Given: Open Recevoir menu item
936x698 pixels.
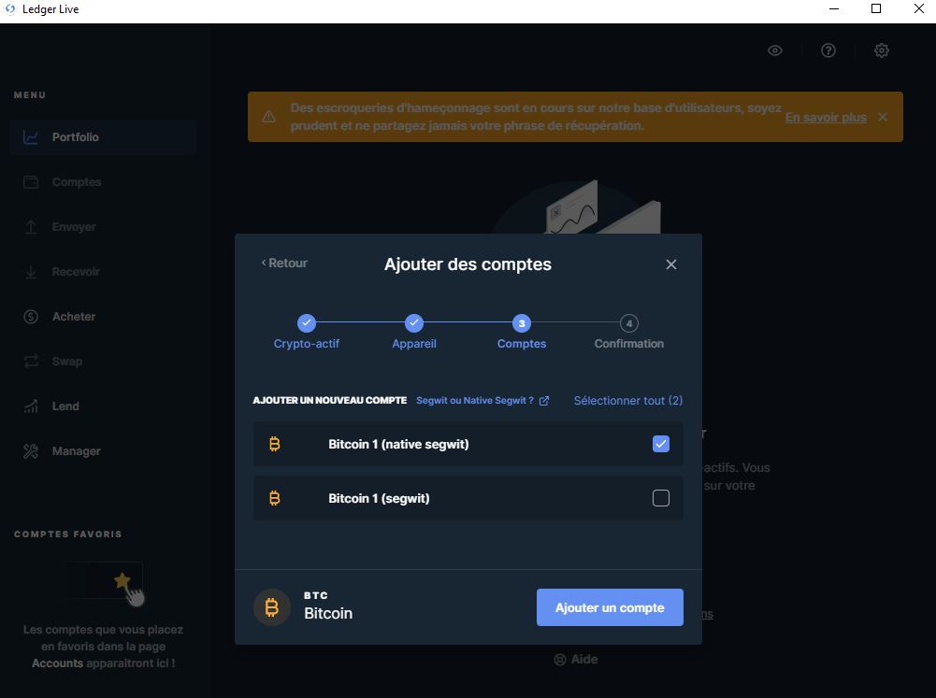Looking at the screenshot, I should pos(103,272).
